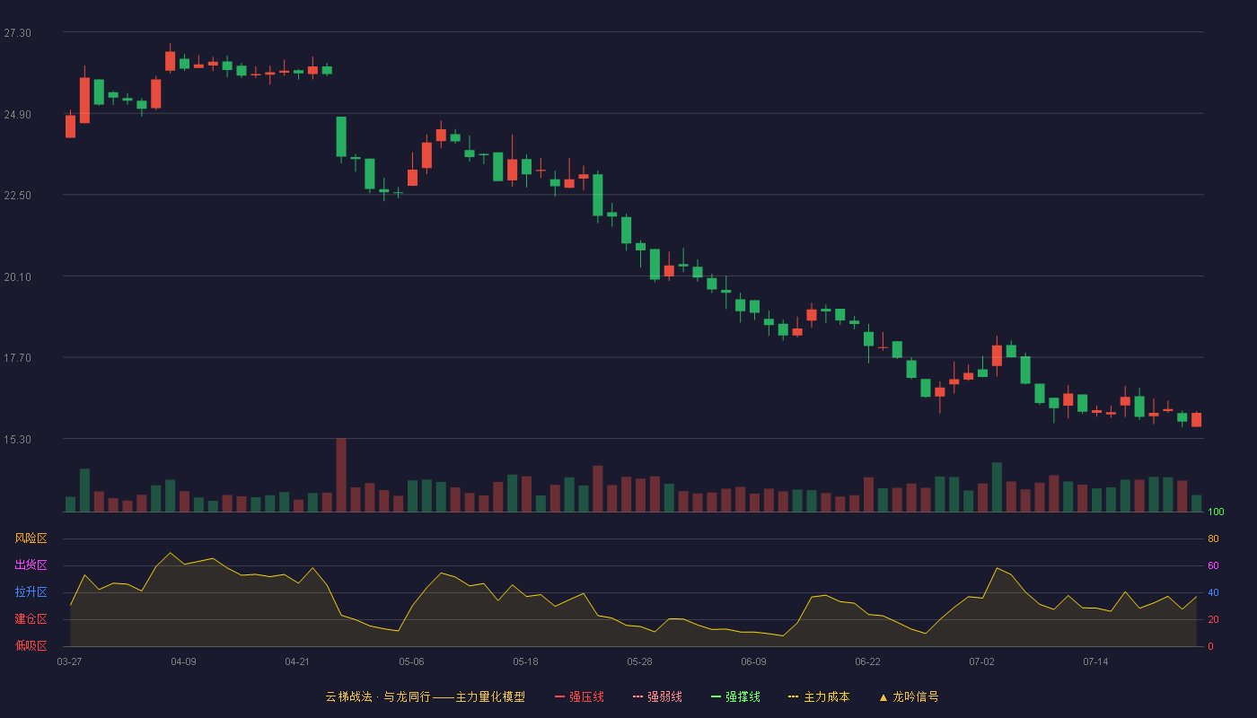
Task: Click the 15.30 price axis label
Action: (x=17, y=440)
